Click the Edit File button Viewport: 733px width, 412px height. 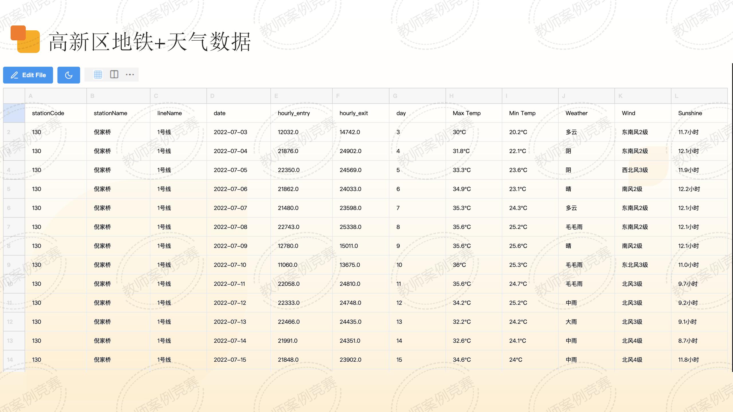(28, 75)
